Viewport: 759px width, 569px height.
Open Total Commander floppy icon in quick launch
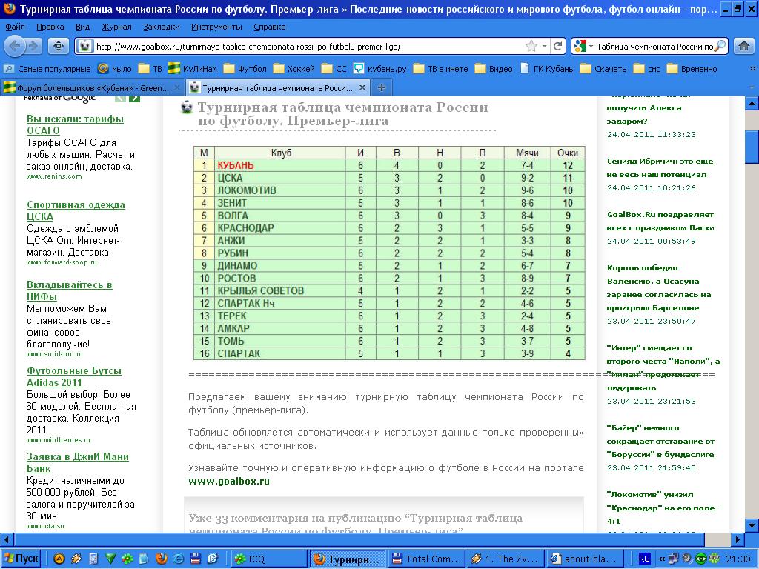195,559
